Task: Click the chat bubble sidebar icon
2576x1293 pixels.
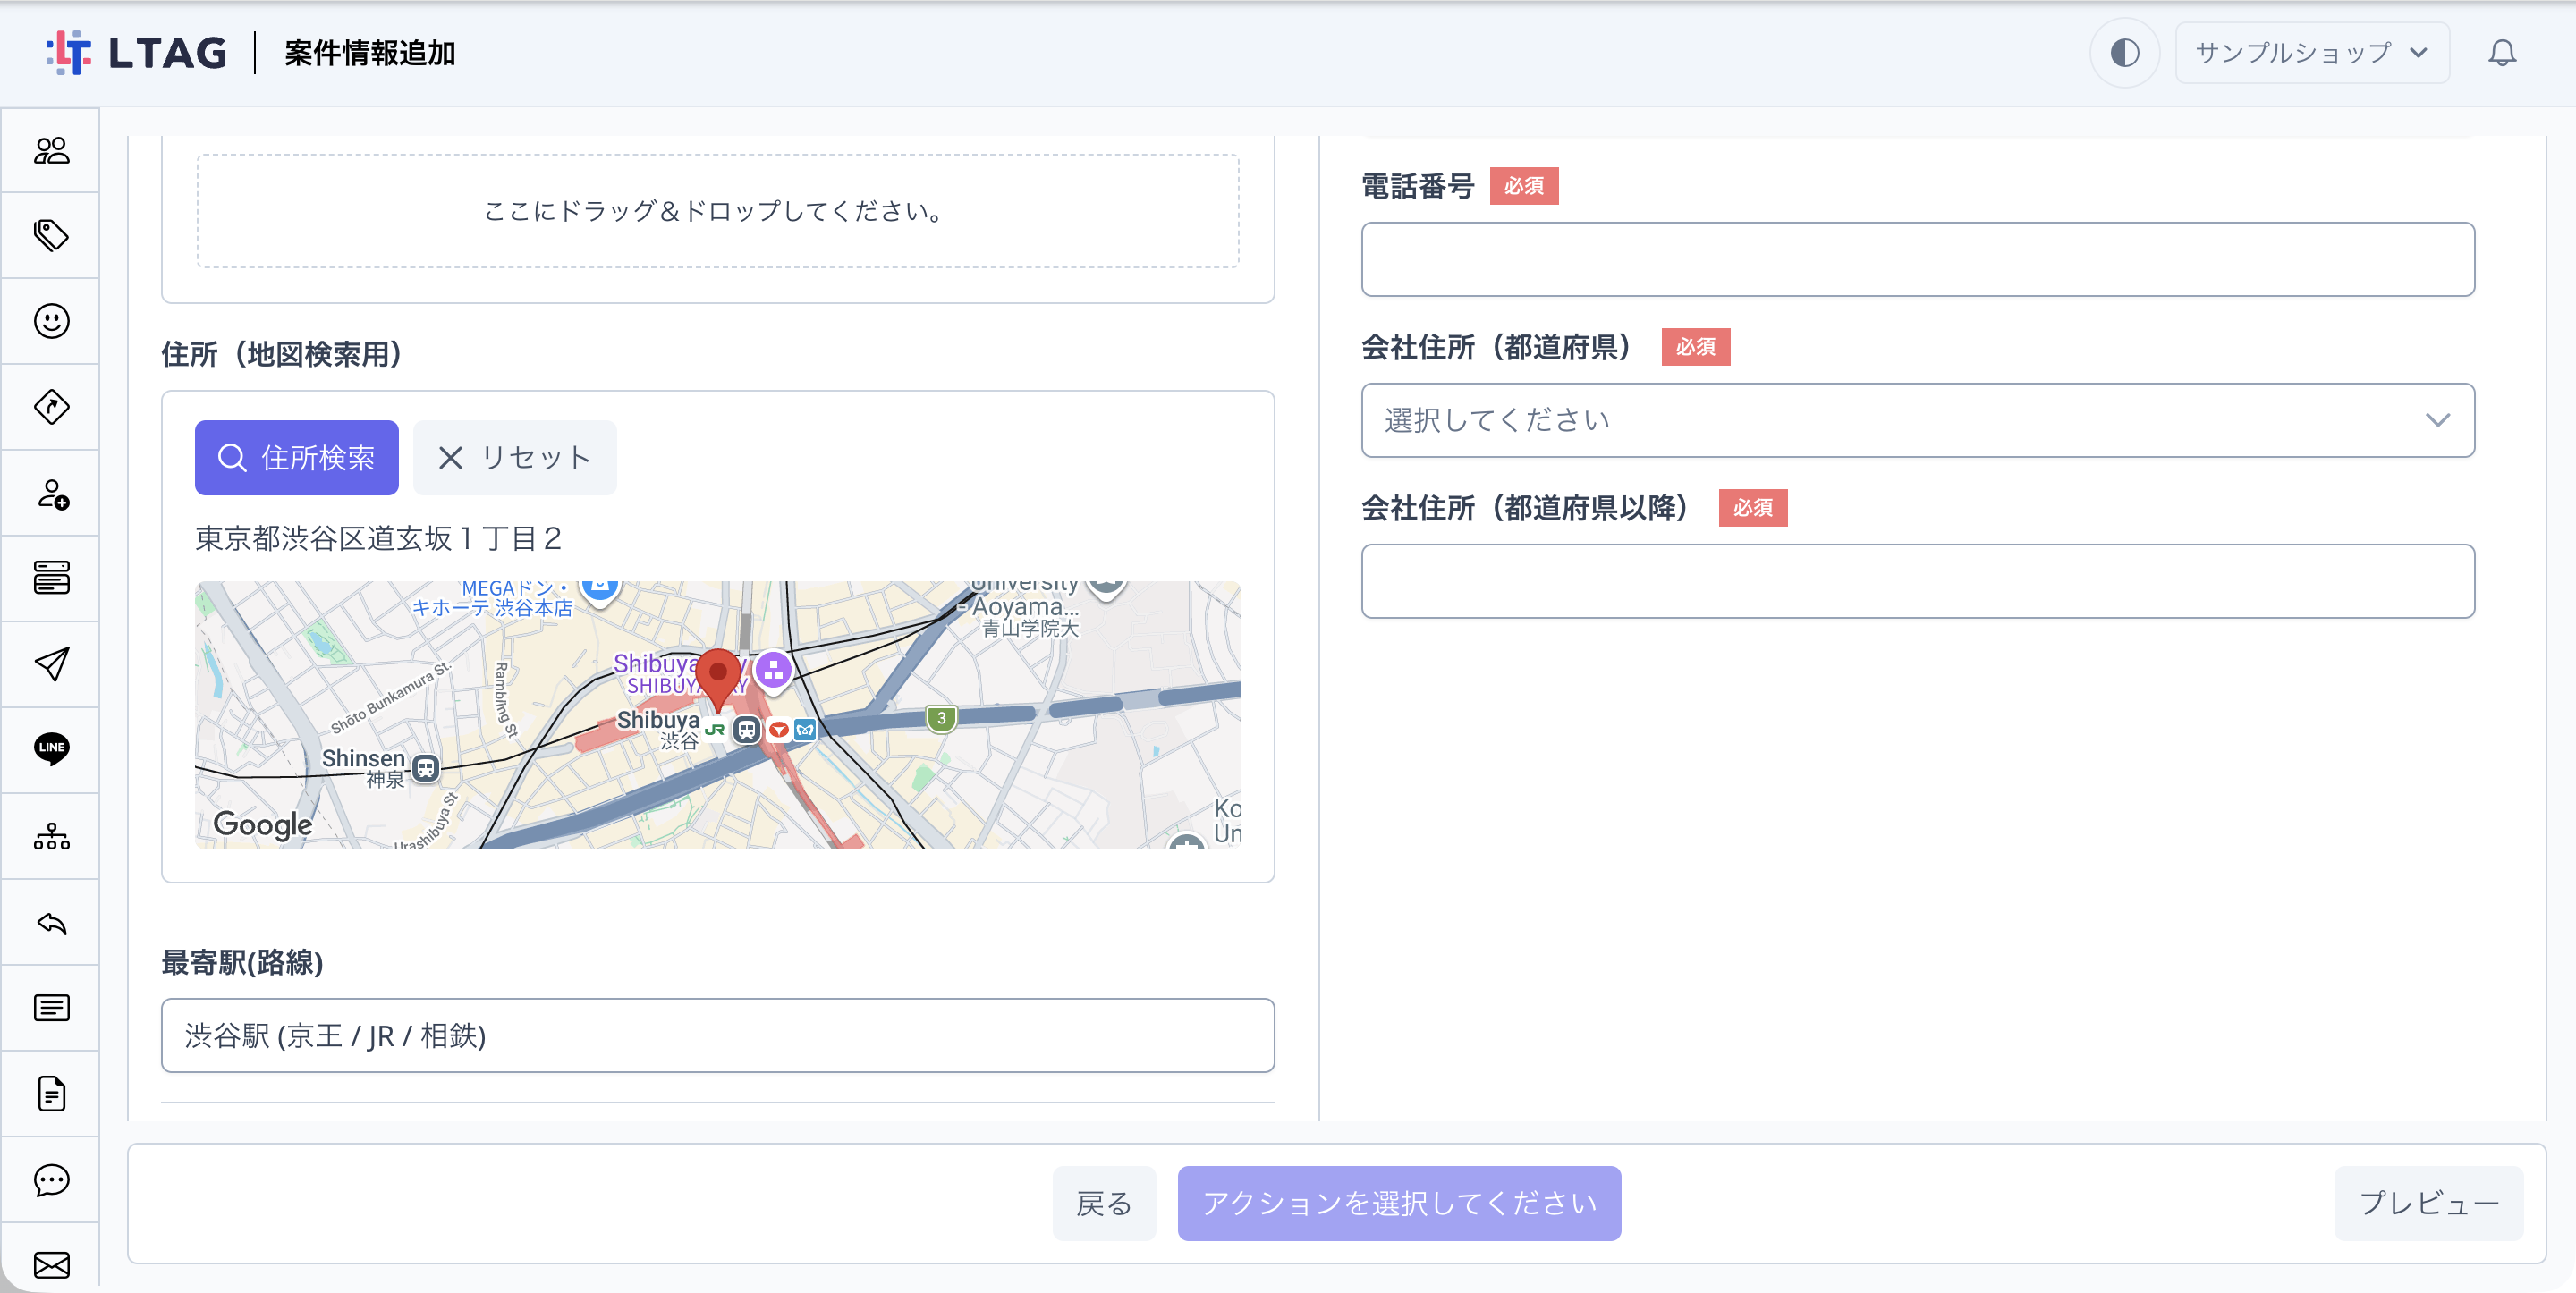Action: 51,1180
